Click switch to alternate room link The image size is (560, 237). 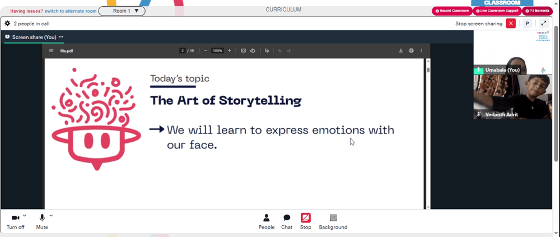tap(71, 11)
